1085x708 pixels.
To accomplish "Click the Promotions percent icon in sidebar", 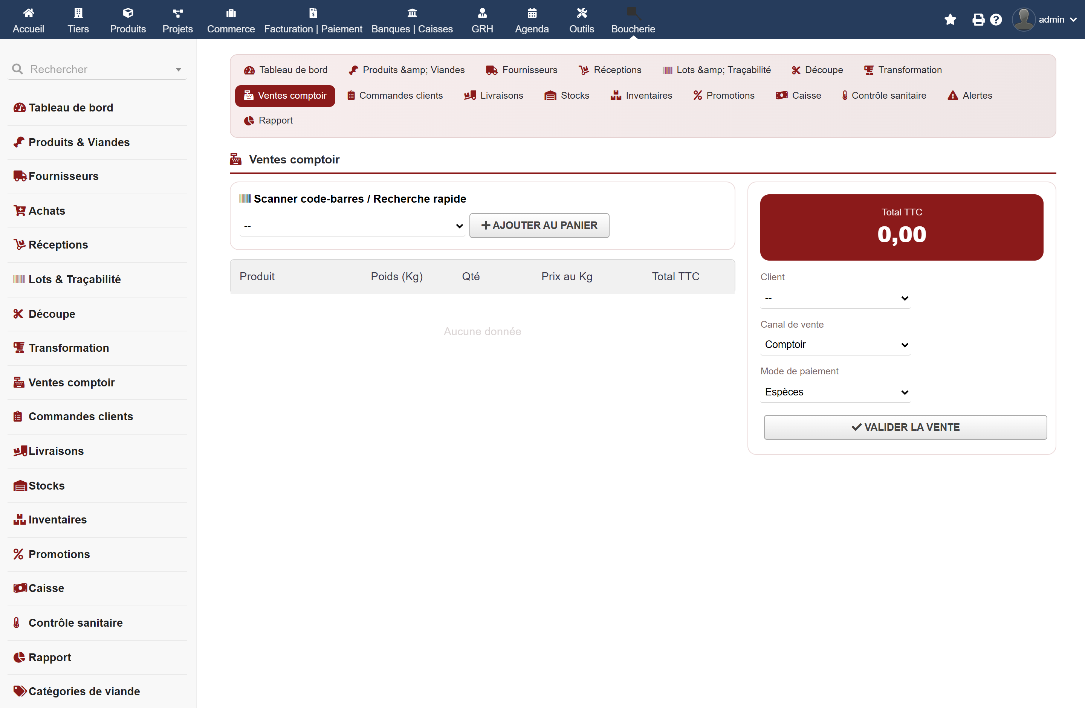I will tap(18, 554).
